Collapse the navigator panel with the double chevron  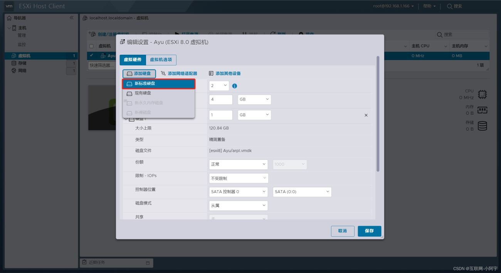tap(71, 18)
